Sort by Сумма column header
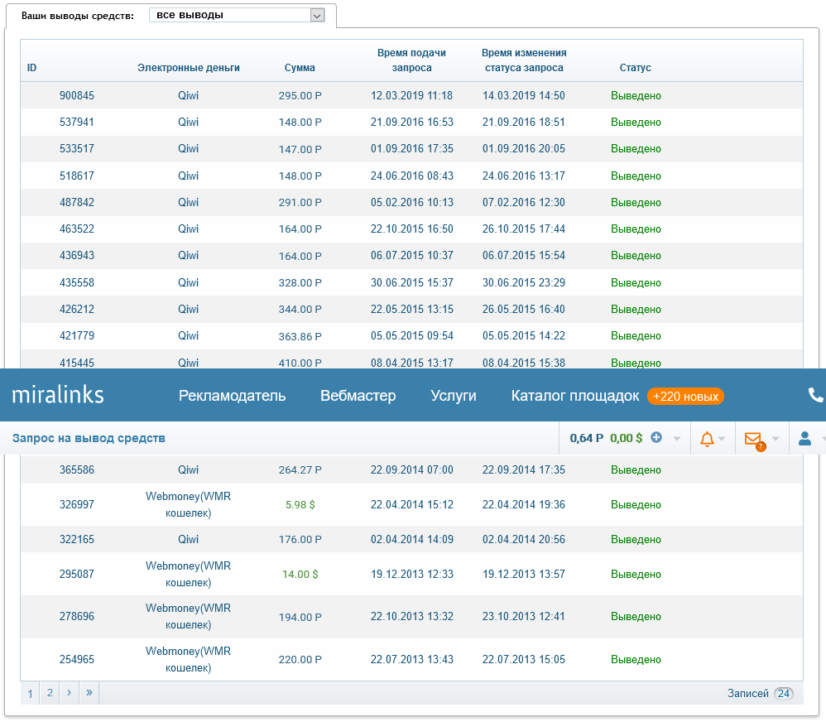Image resolution: width=826 pixels, height=722 pixels. coord(300,68)
